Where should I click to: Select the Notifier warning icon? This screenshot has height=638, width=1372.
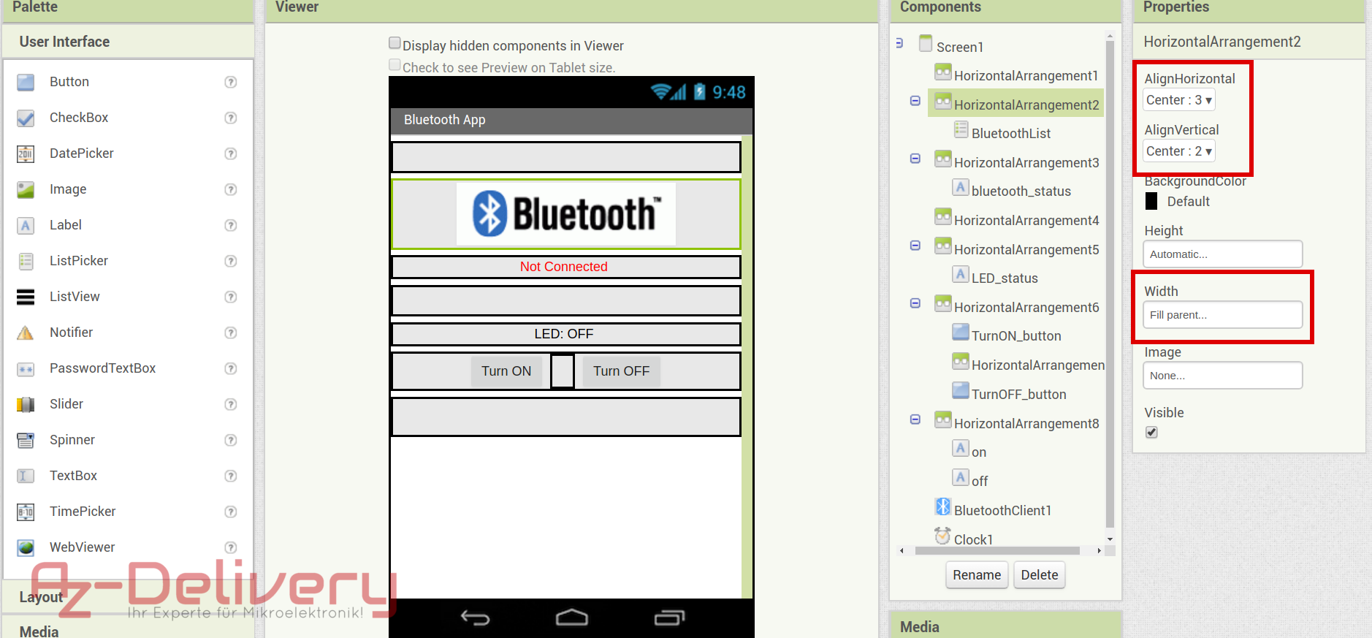(26, 333)
